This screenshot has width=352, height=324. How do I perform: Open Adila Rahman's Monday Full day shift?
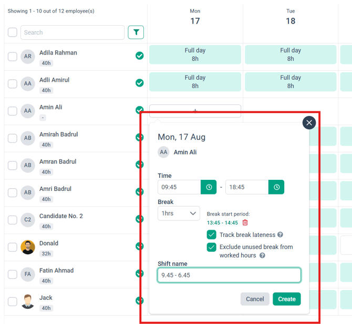click(x=195, y=55)
